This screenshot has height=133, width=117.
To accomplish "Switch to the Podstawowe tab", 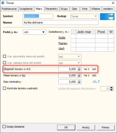I will tap(9, 9).
